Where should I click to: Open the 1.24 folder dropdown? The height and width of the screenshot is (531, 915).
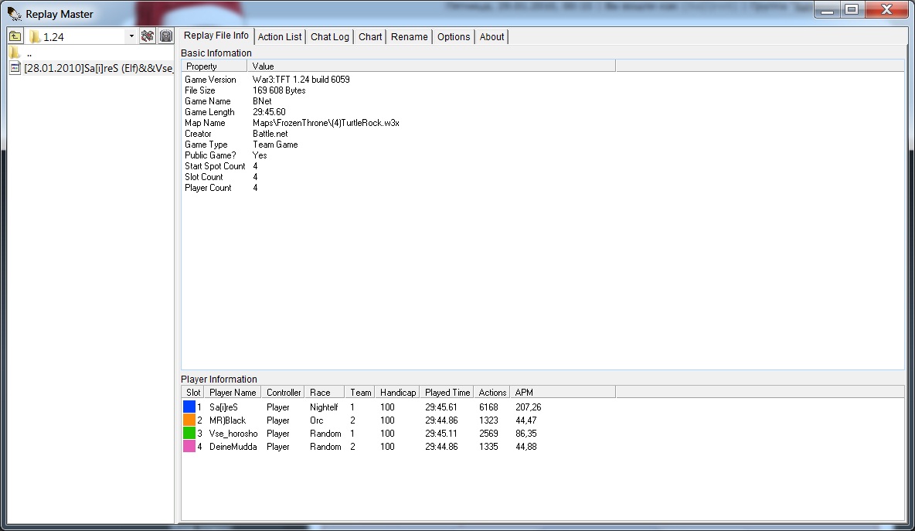coord(131,36)
